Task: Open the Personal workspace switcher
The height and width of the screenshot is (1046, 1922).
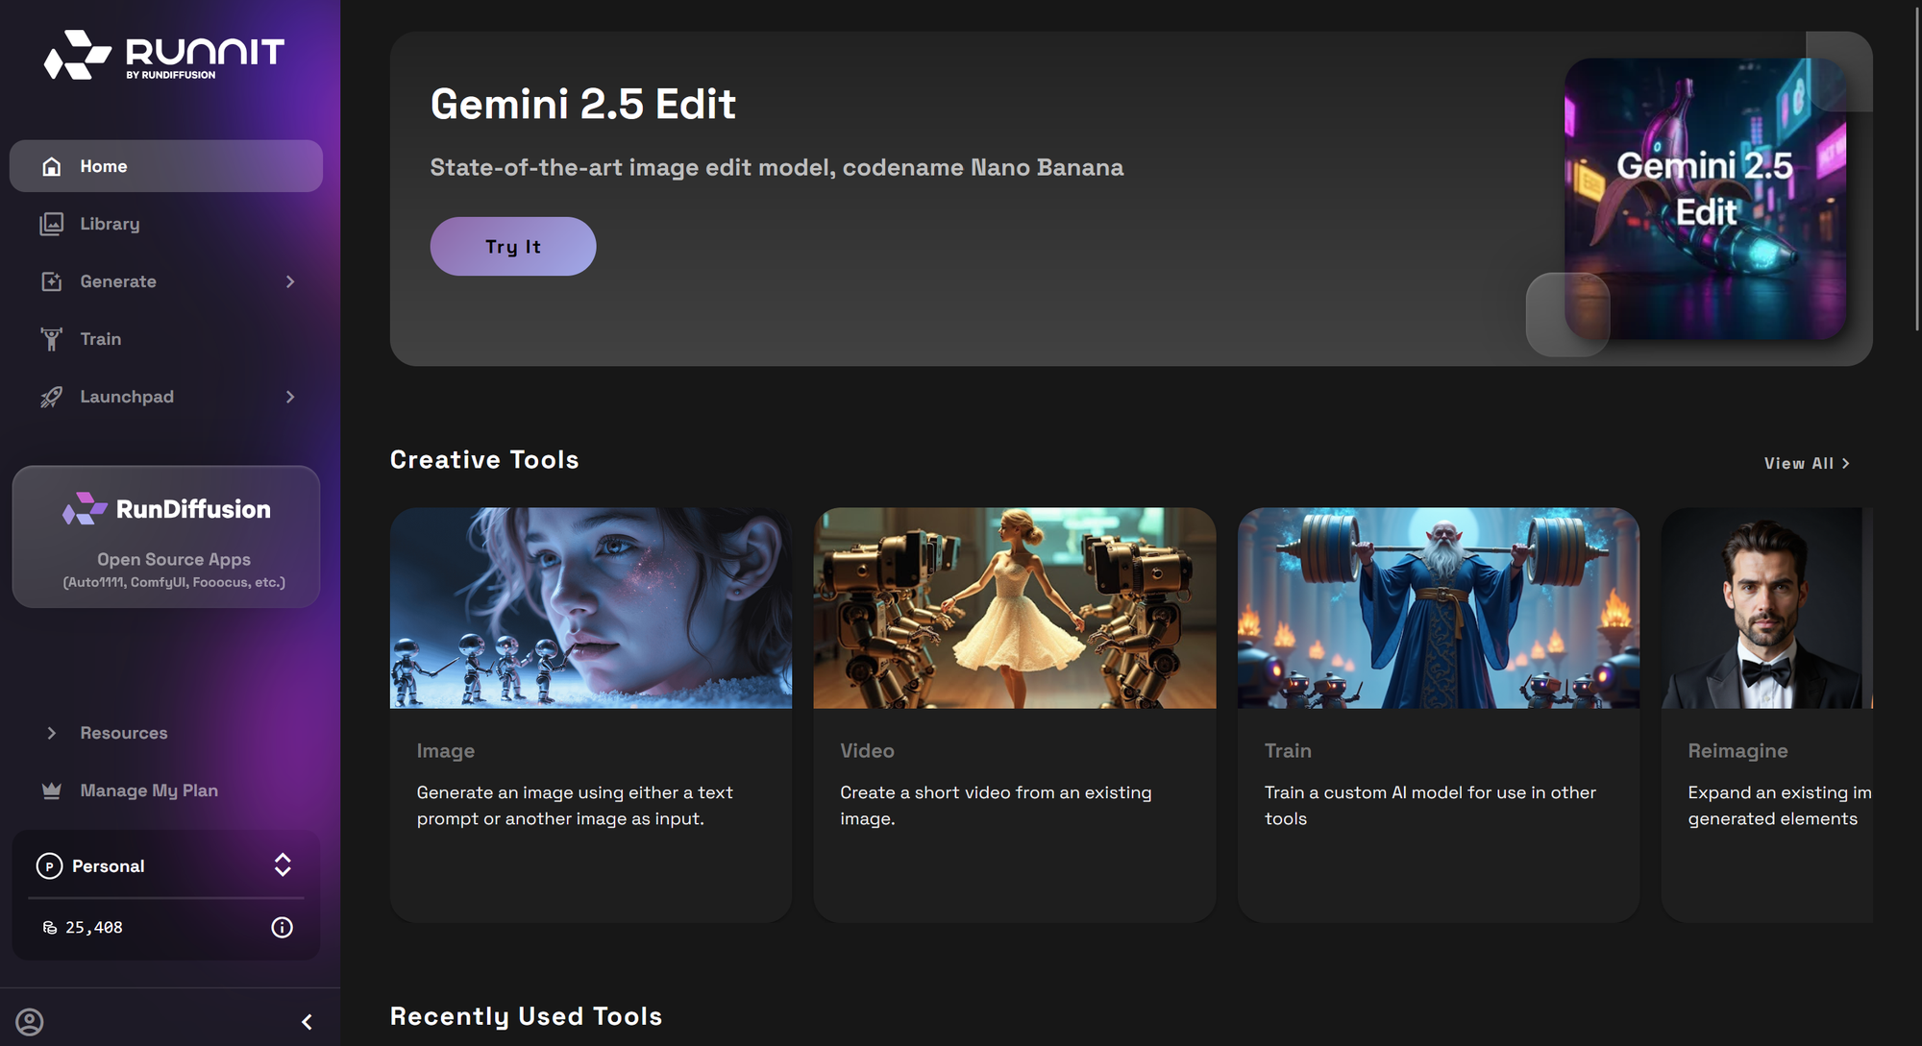Action: 282,864
